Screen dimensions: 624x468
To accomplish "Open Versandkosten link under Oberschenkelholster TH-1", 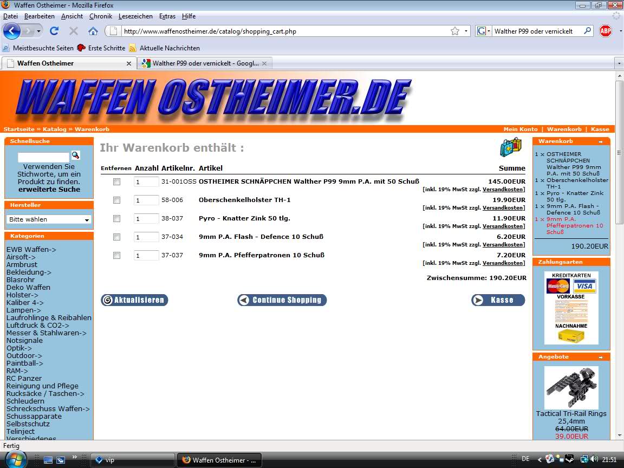I will point(503,208).
